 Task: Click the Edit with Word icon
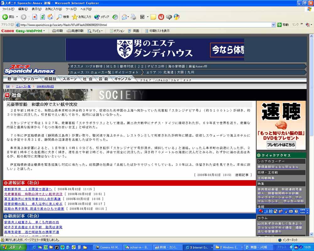[142, 17]
